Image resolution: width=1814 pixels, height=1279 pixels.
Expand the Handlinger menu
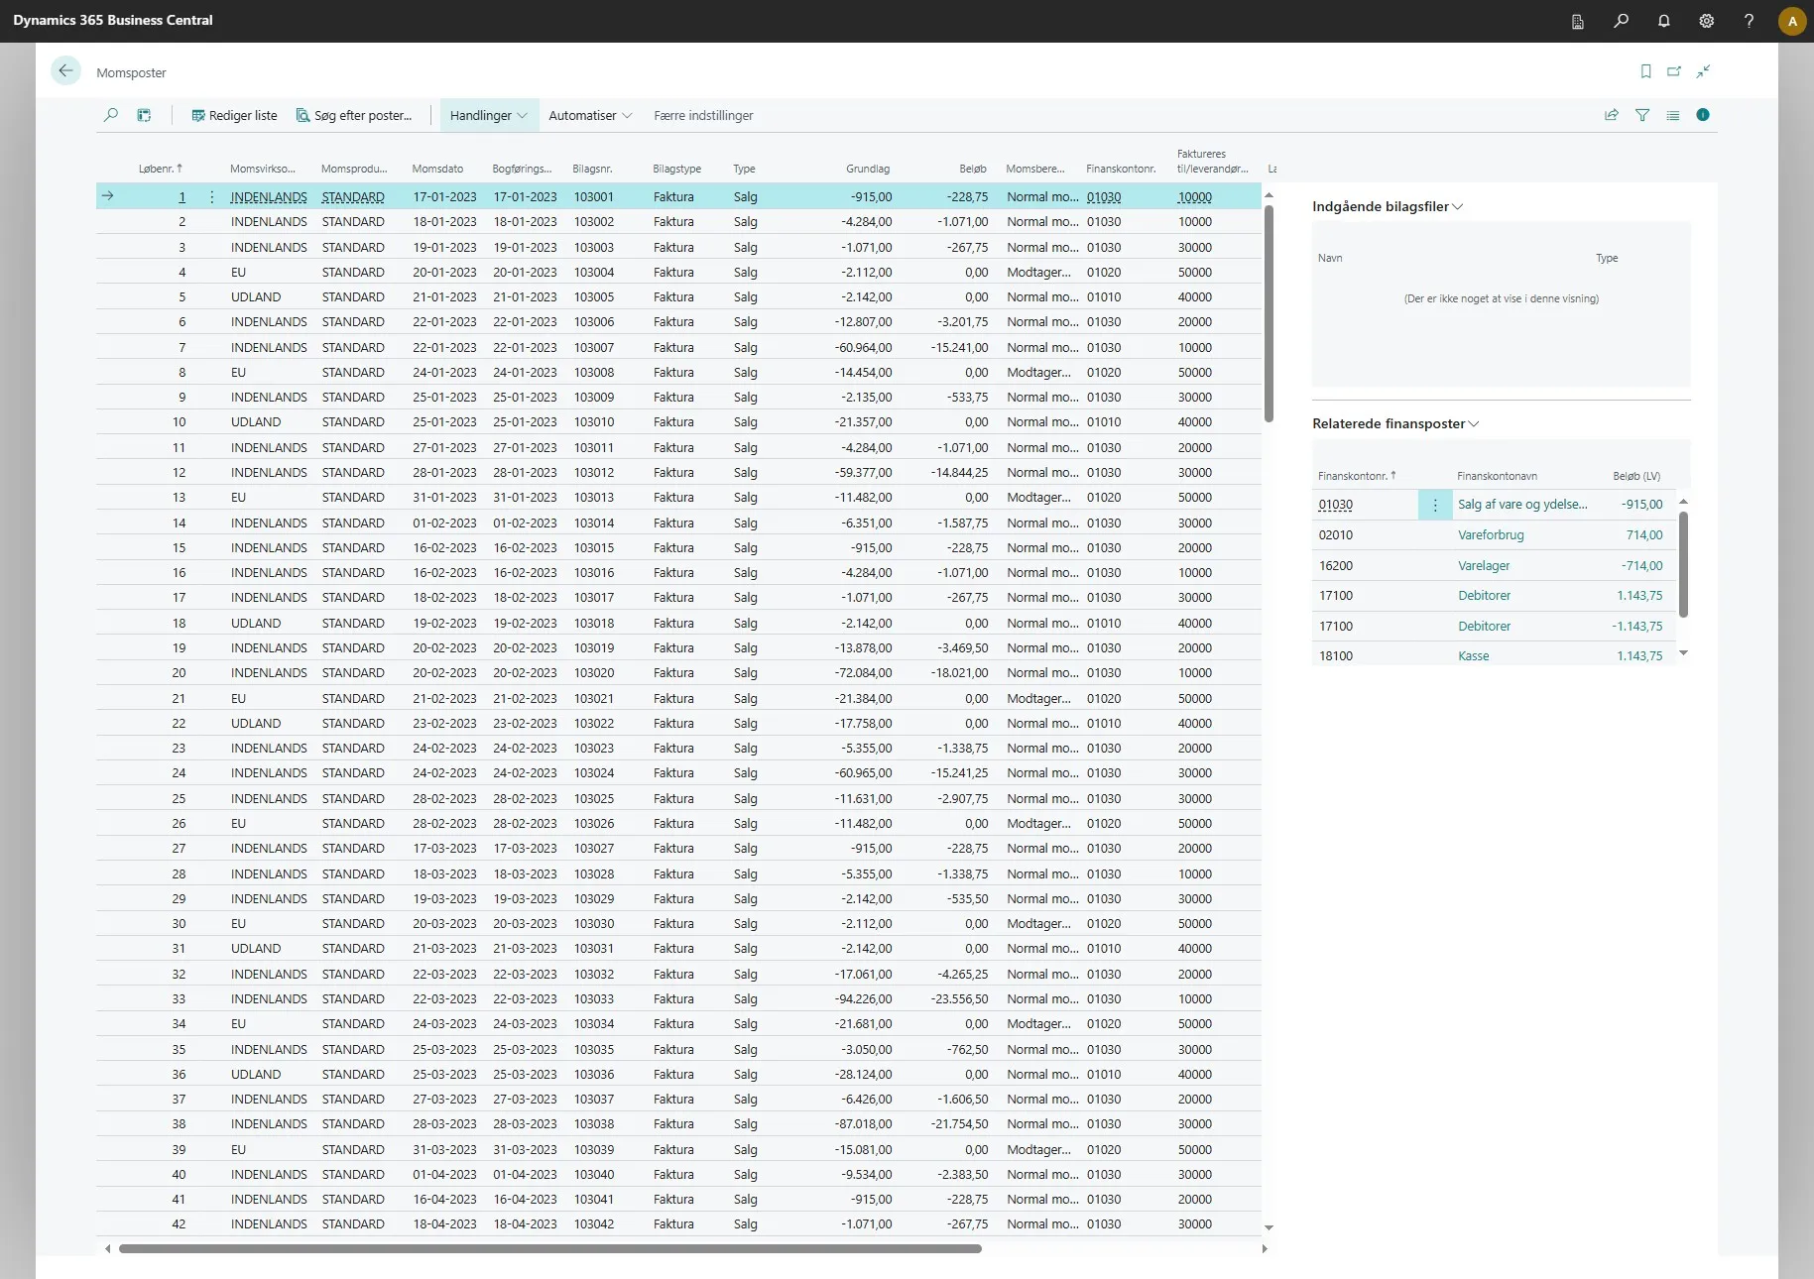coord(489,115)
